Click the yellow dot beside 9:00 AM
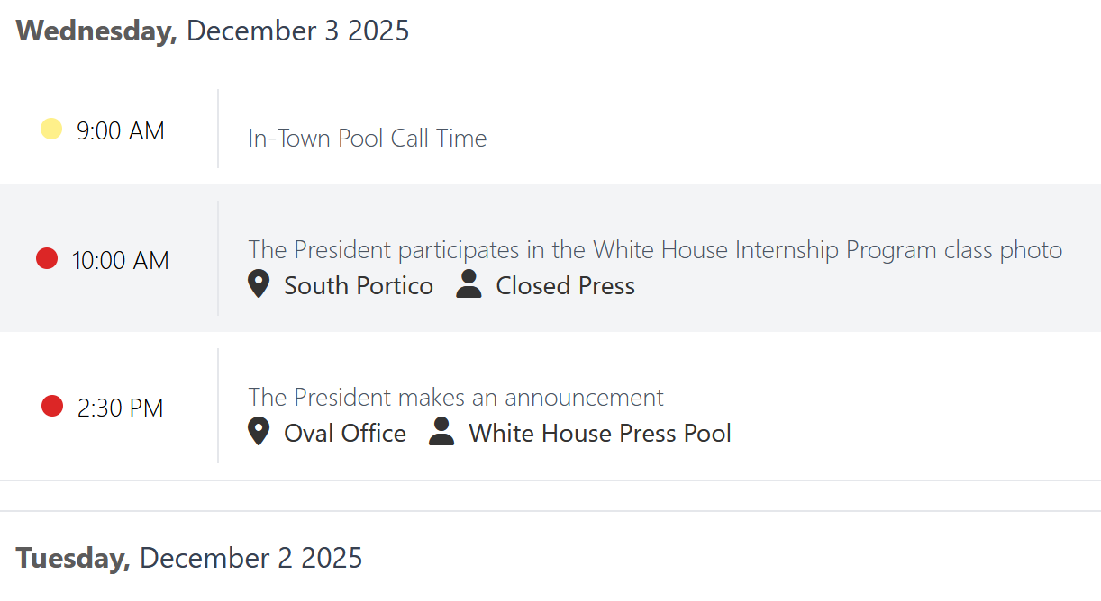This screenshot has width=1101, height=601. pos(51,130)
